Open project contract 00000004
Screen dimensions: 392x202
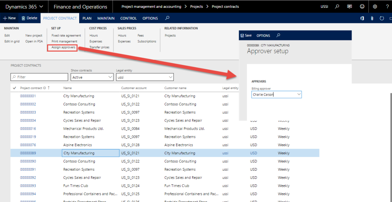click(x=28, y=121)
